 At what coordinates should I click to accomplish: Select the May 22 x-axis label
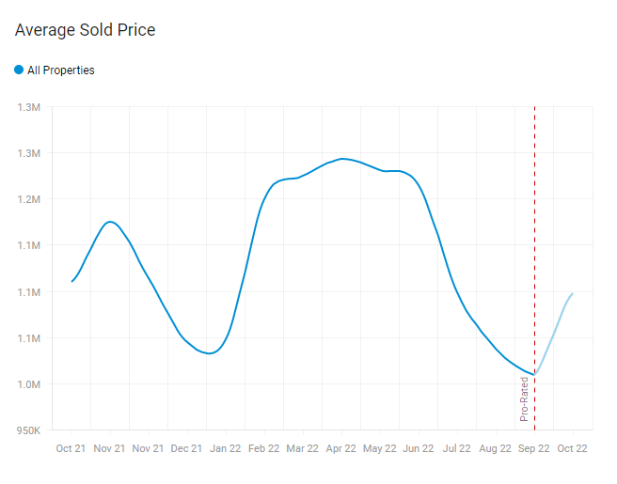pyautogui.click(x=380, y=448)
